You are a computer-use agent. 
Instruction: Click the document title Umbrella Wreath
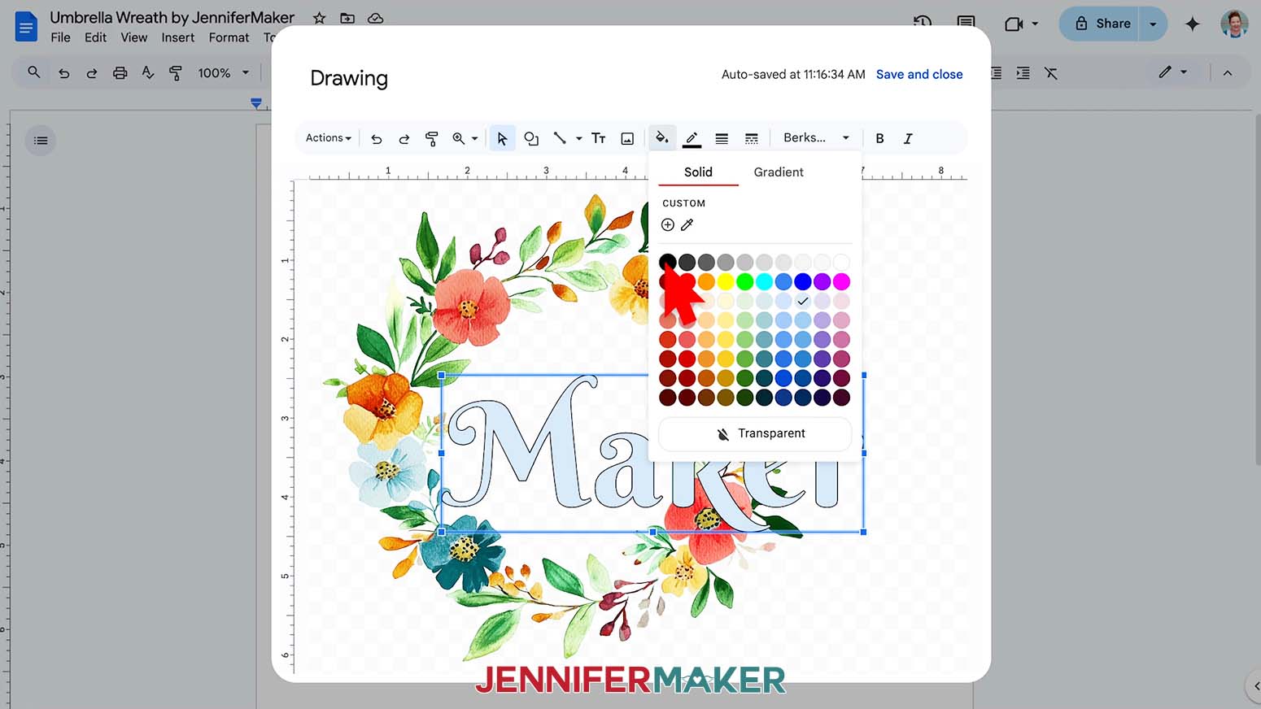pos(172,17)
